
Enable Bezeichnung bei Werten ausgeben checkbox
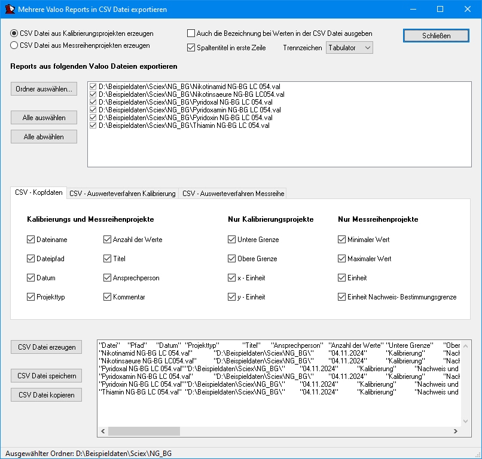[x=191, y=33]
